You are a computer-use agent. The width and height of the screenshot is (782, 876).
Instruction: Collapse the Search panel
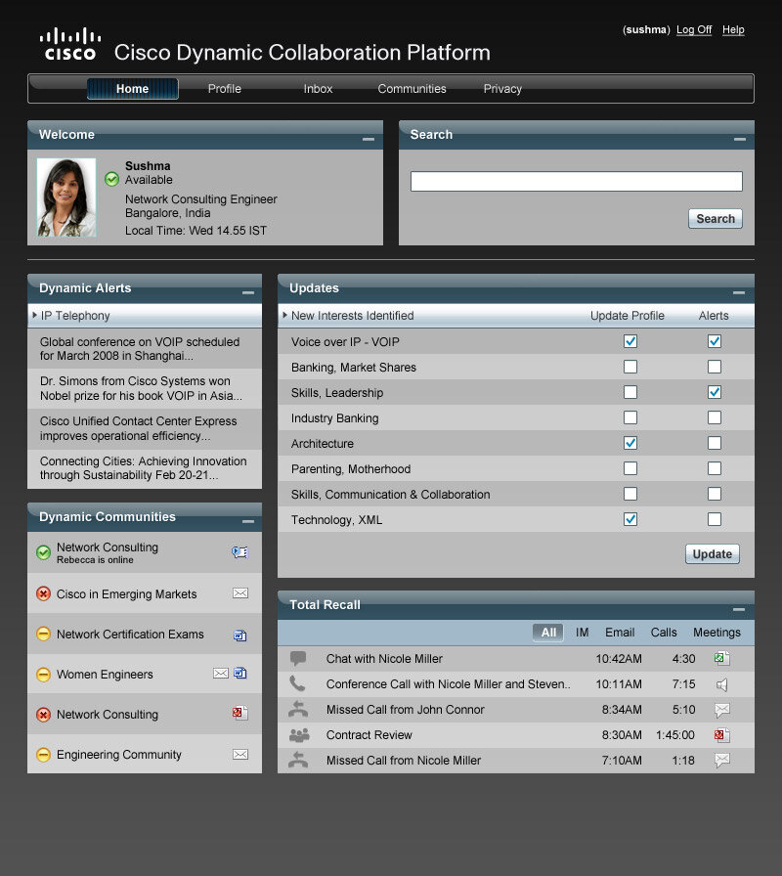(x=740, y=139)
